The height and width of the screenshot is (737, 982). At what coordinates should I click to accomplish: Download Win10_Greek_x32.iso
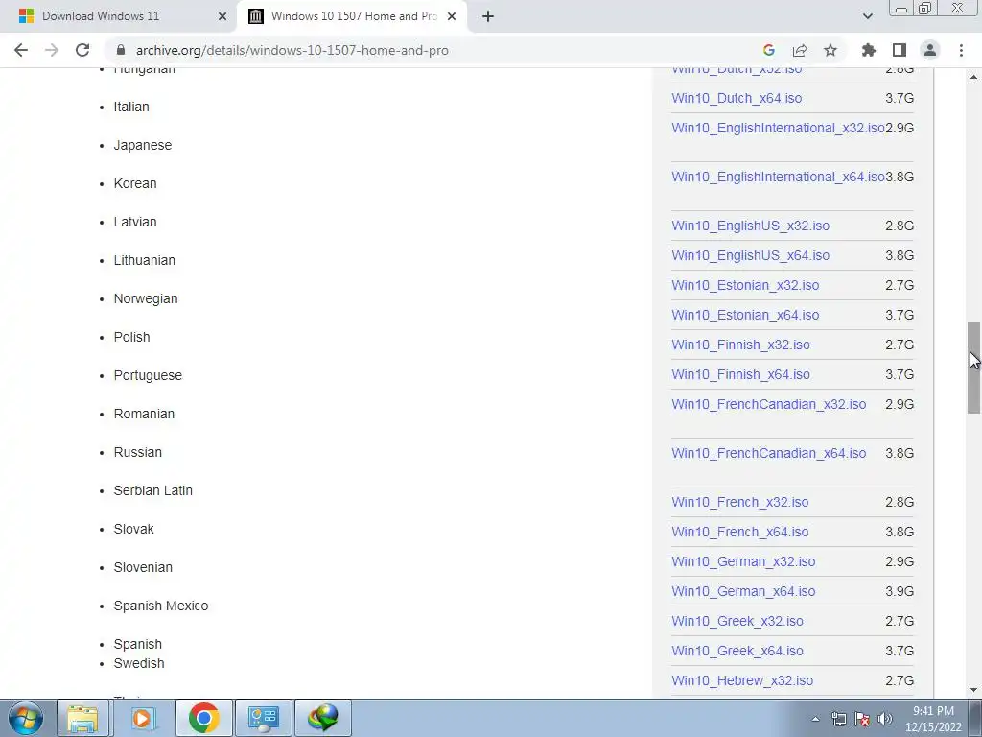click(x=737, y=621)
